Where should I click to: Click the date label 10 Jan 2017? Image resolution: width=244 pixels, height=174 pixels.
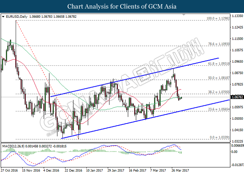94,171
